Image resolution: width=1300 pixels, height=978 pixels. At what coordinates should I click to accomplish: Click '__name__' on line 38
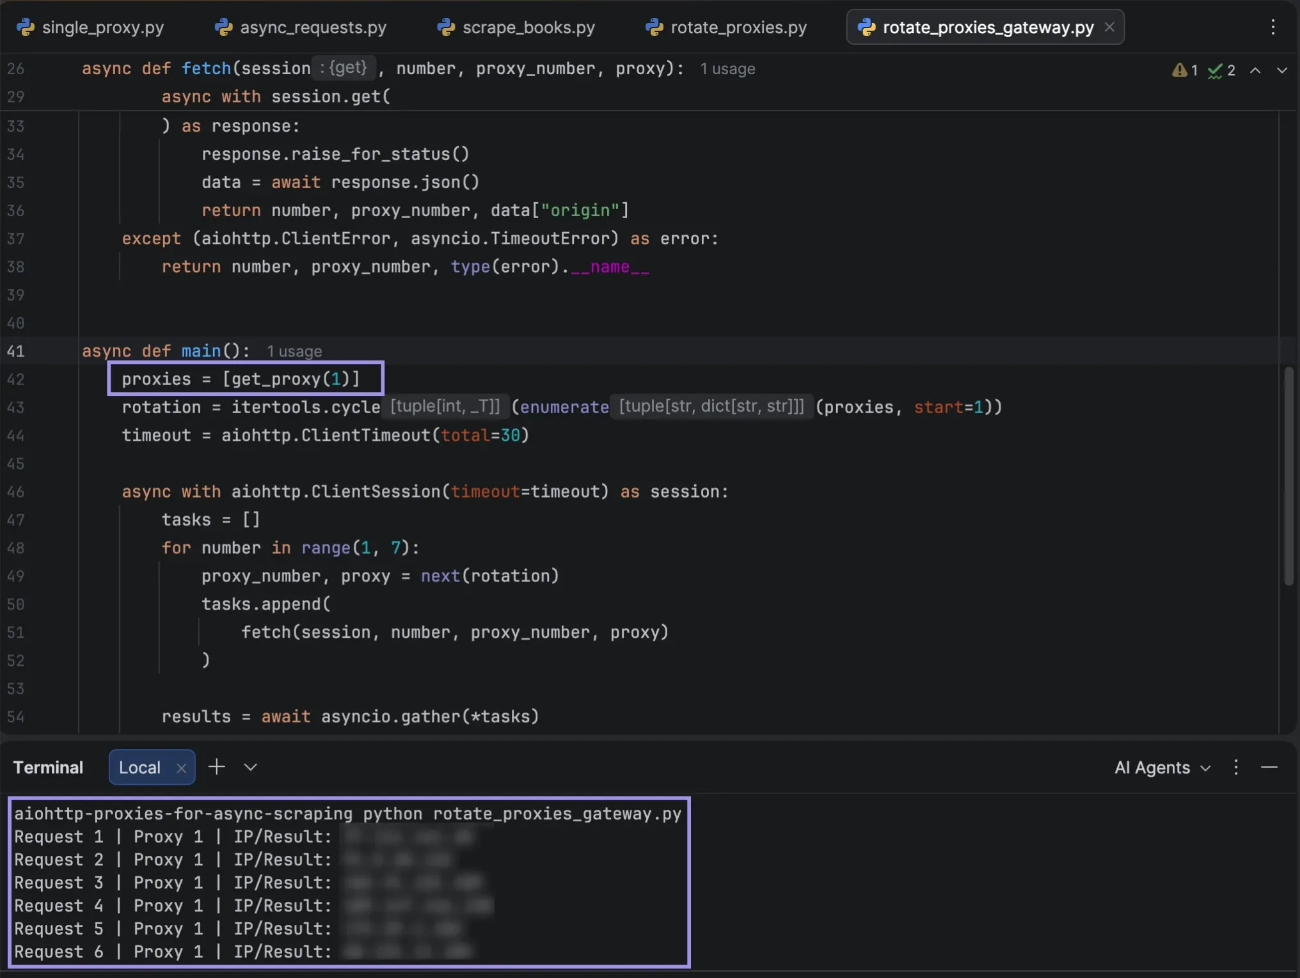(610, 267)
